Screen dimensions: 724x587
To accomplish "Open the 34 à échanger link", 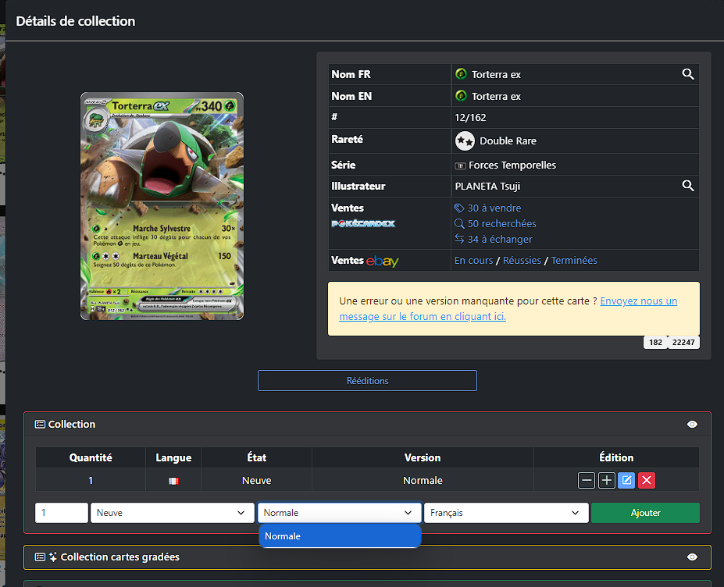I will pos(500,239).
